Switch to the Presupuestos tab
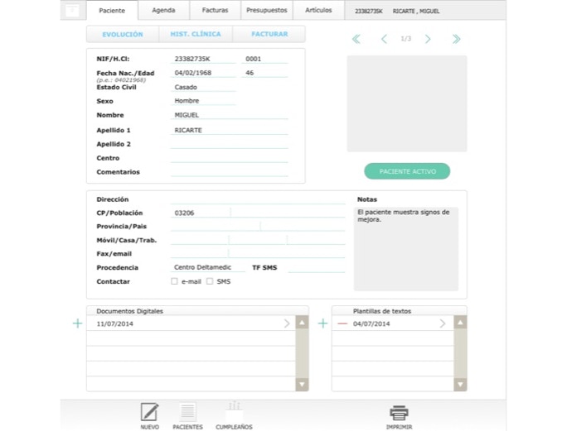This screenshot has height=431, width=567. [266, 11]
